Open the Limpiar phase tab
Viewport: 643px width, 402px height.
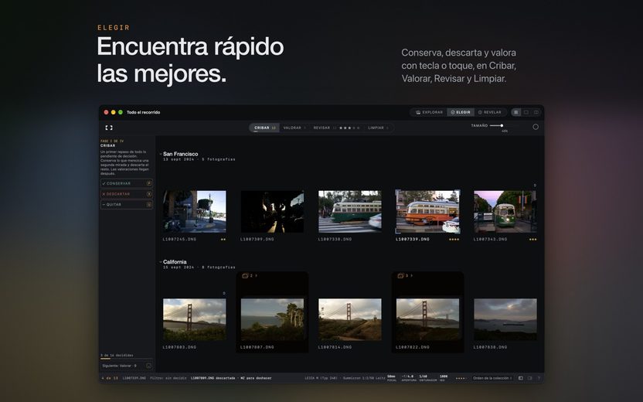pyautogui.click(x=378, y=128)
